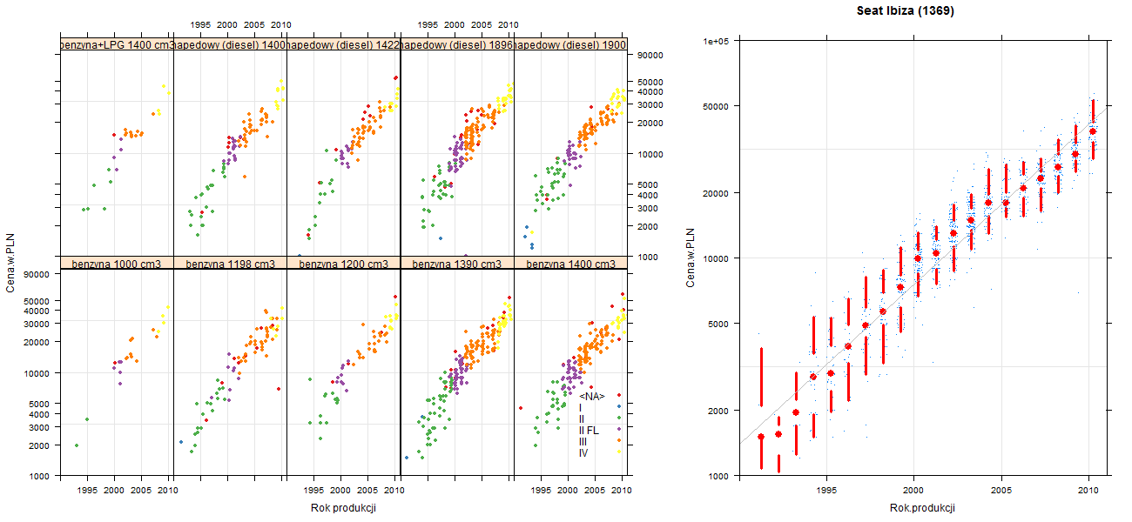Image resolution: width=1132 pixels, height=522 pixels.
Task: Click the 'III' legend label
Action: (x=583, y=441)
